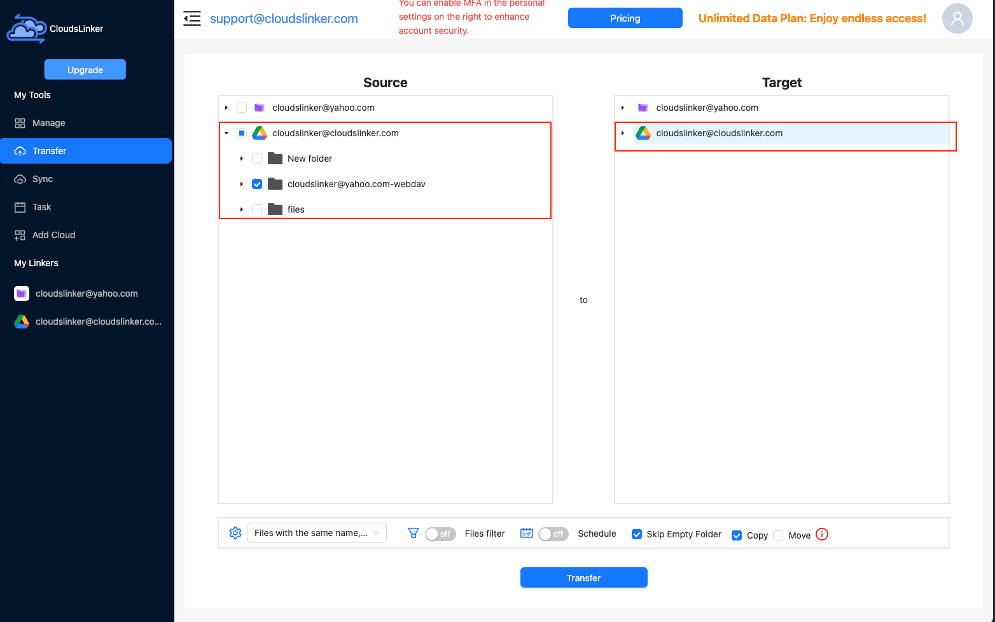Click the purple folder icon in Target yahoo row
The width and height of the screenshot is (995, 622).
(643, 108)
